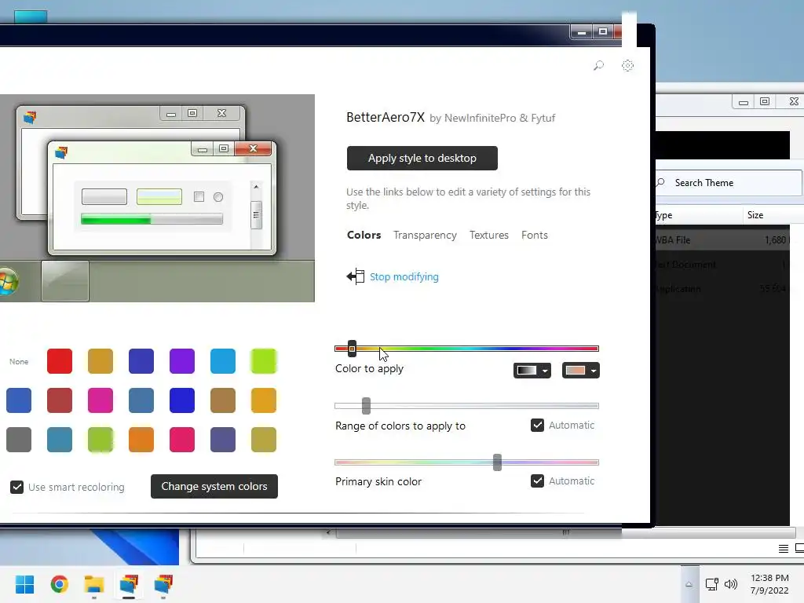Select the Text Document row in Explorer
This screenshot has width=804, height=603.
pyautogui.click(x=723, y=265)
